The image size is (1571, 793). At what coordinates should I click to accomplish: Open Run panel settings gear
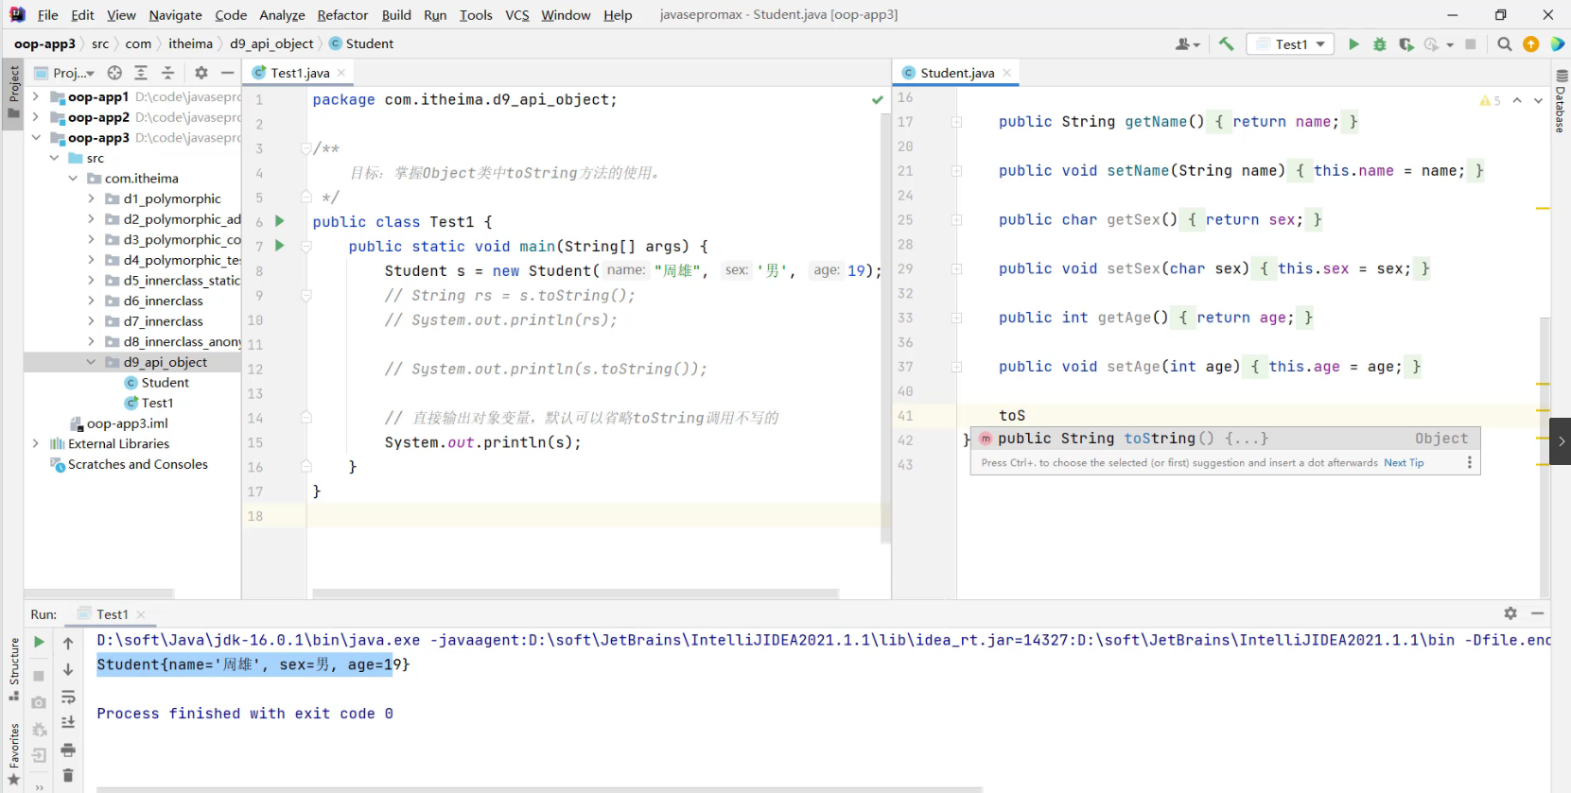coord(1510,613)
